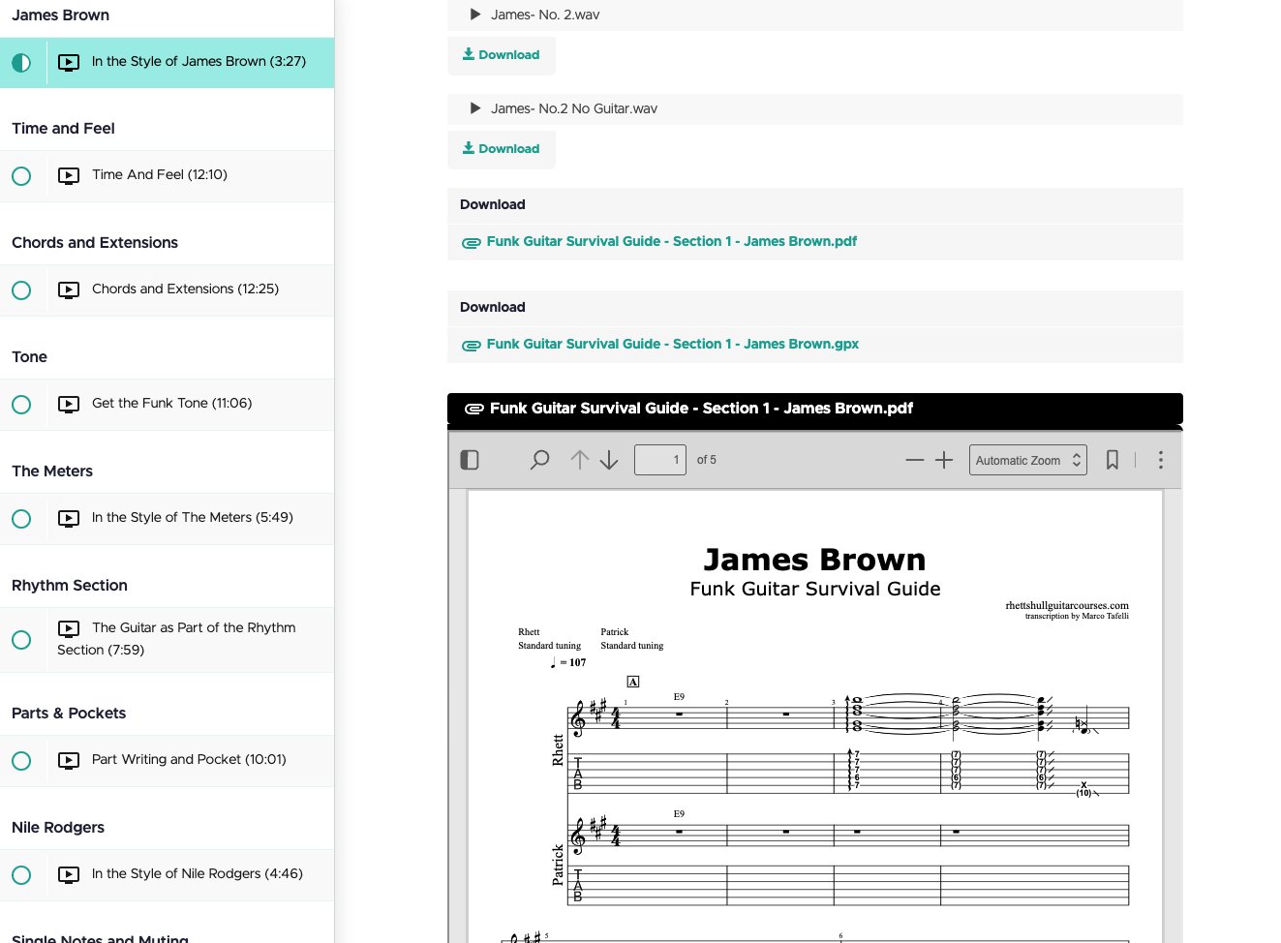The height and width of the screenshot is (943, 1281).
Task: Mark In the Style of The Meters complete
Action: pyautogui.click(x=21, y=519)
